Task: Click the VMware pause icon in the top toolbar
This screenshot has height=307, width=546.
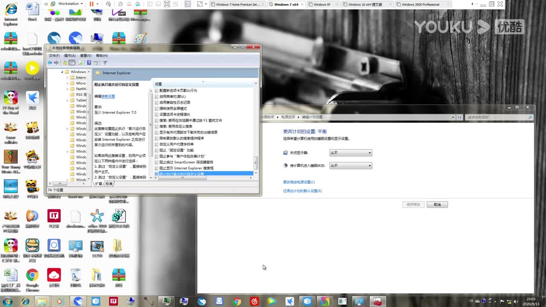Action: click(91, 4)
